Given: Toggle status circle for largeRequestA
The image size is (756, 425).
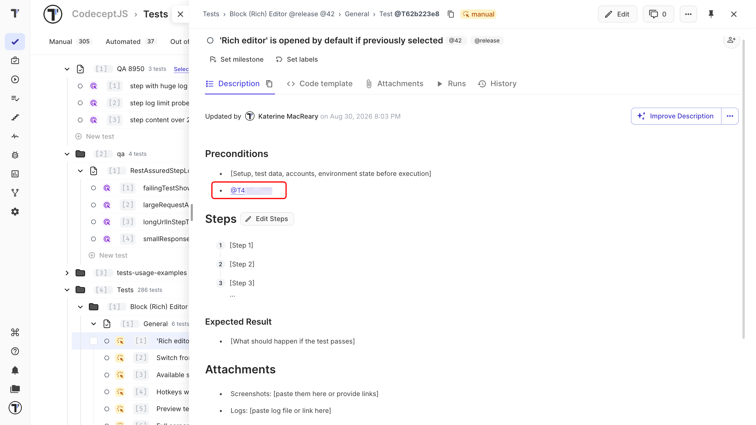Looking at the screenshot, I should tap(93, 205).
